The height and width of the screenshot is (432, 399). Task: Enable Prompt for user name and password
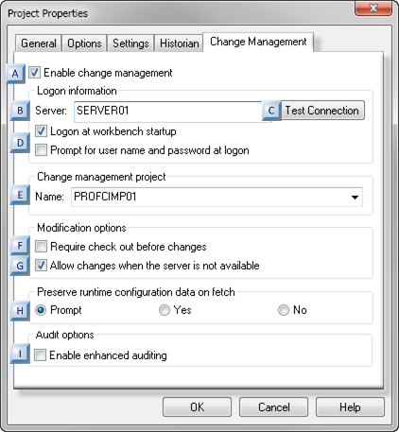click(x=41, y=150)
